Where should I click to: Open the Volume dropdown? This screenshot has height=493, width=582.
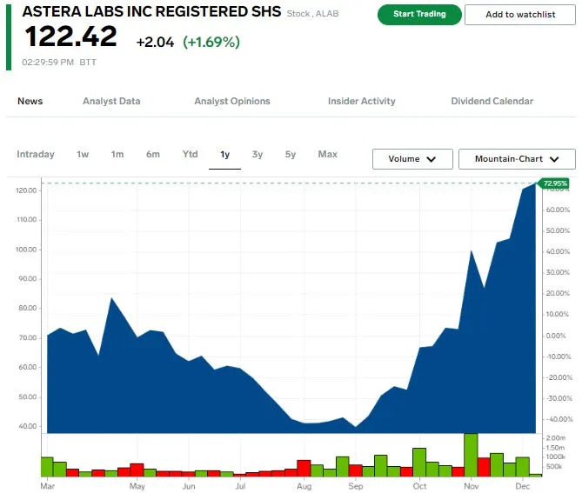(412, 159)
